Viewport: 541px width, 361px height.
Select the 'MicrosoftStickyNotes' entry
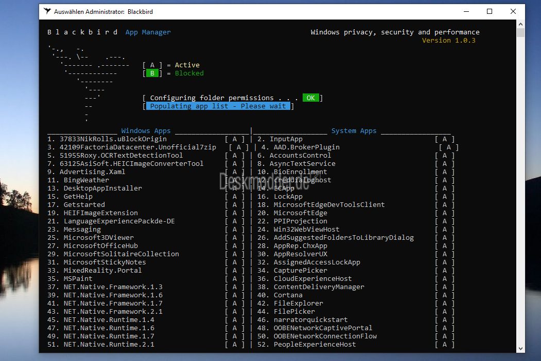click(x=105, y=262)
